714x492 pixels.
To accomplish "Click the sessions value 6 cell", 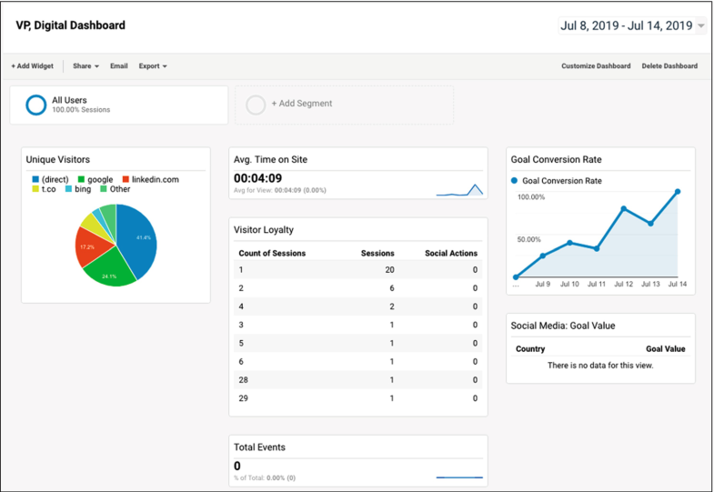I will pos(392,288).
